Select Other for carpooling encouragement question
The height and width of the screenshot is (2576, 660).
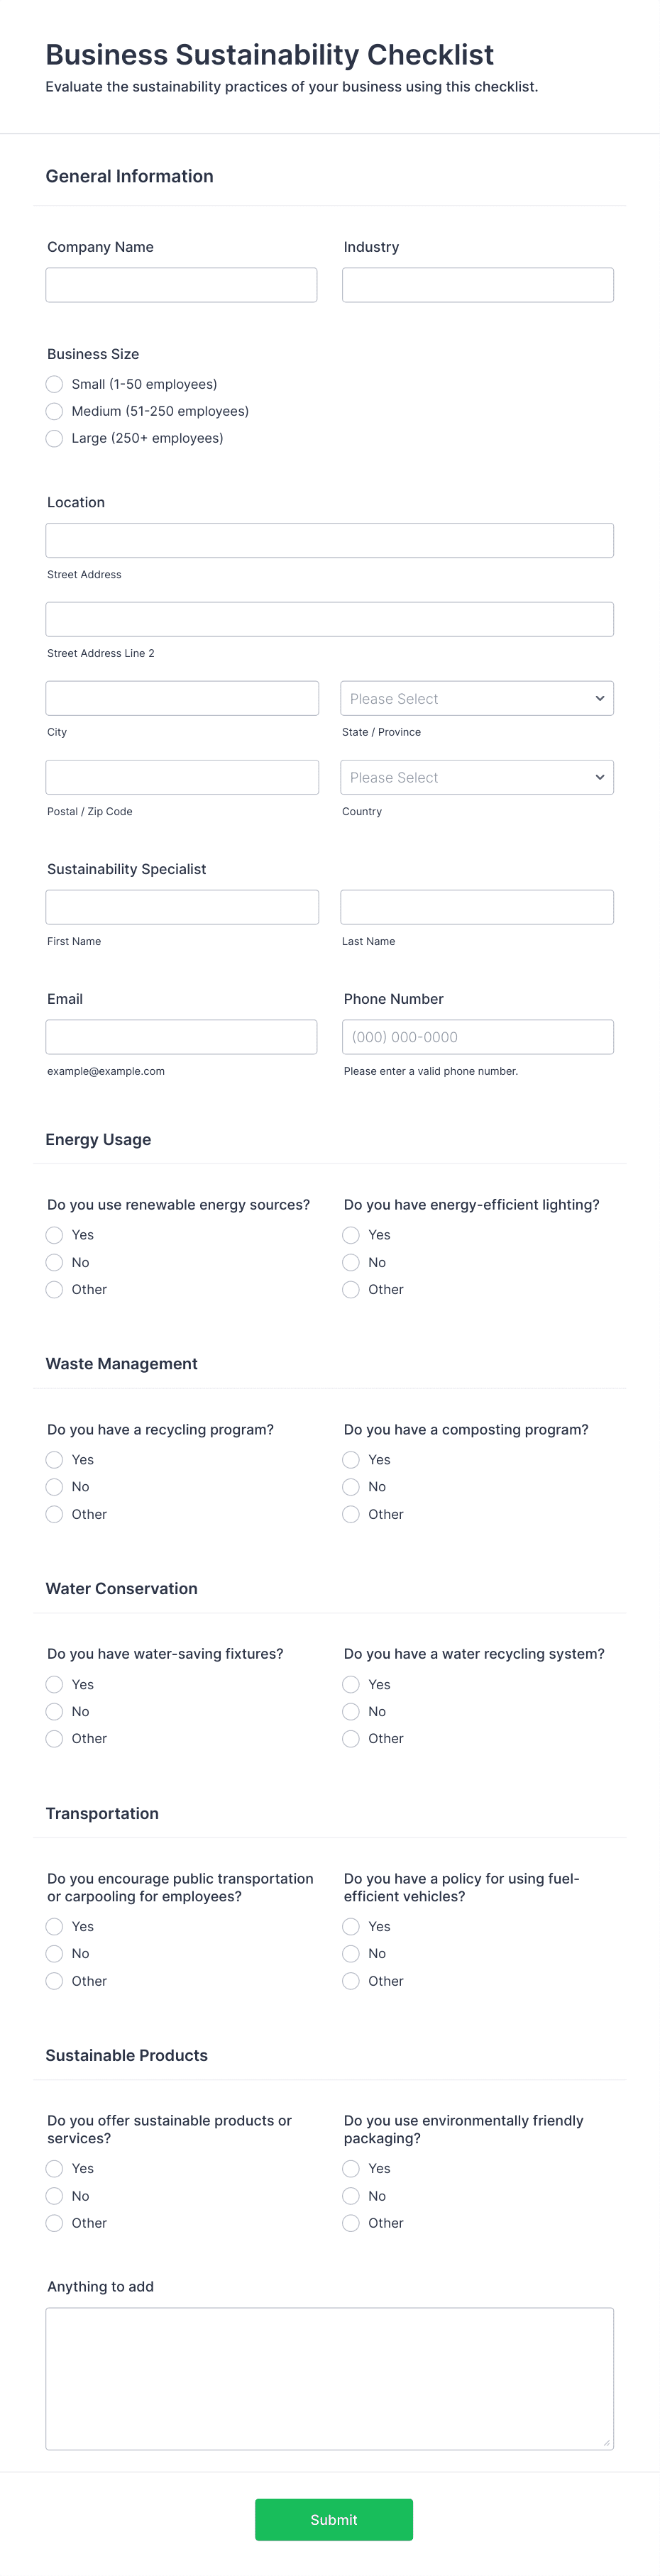[54, 1980]
